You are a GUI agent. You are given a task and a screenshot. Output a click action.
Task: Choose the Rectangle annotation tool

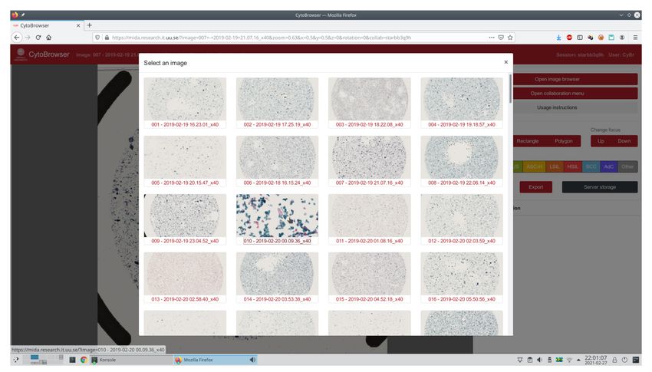527,141
